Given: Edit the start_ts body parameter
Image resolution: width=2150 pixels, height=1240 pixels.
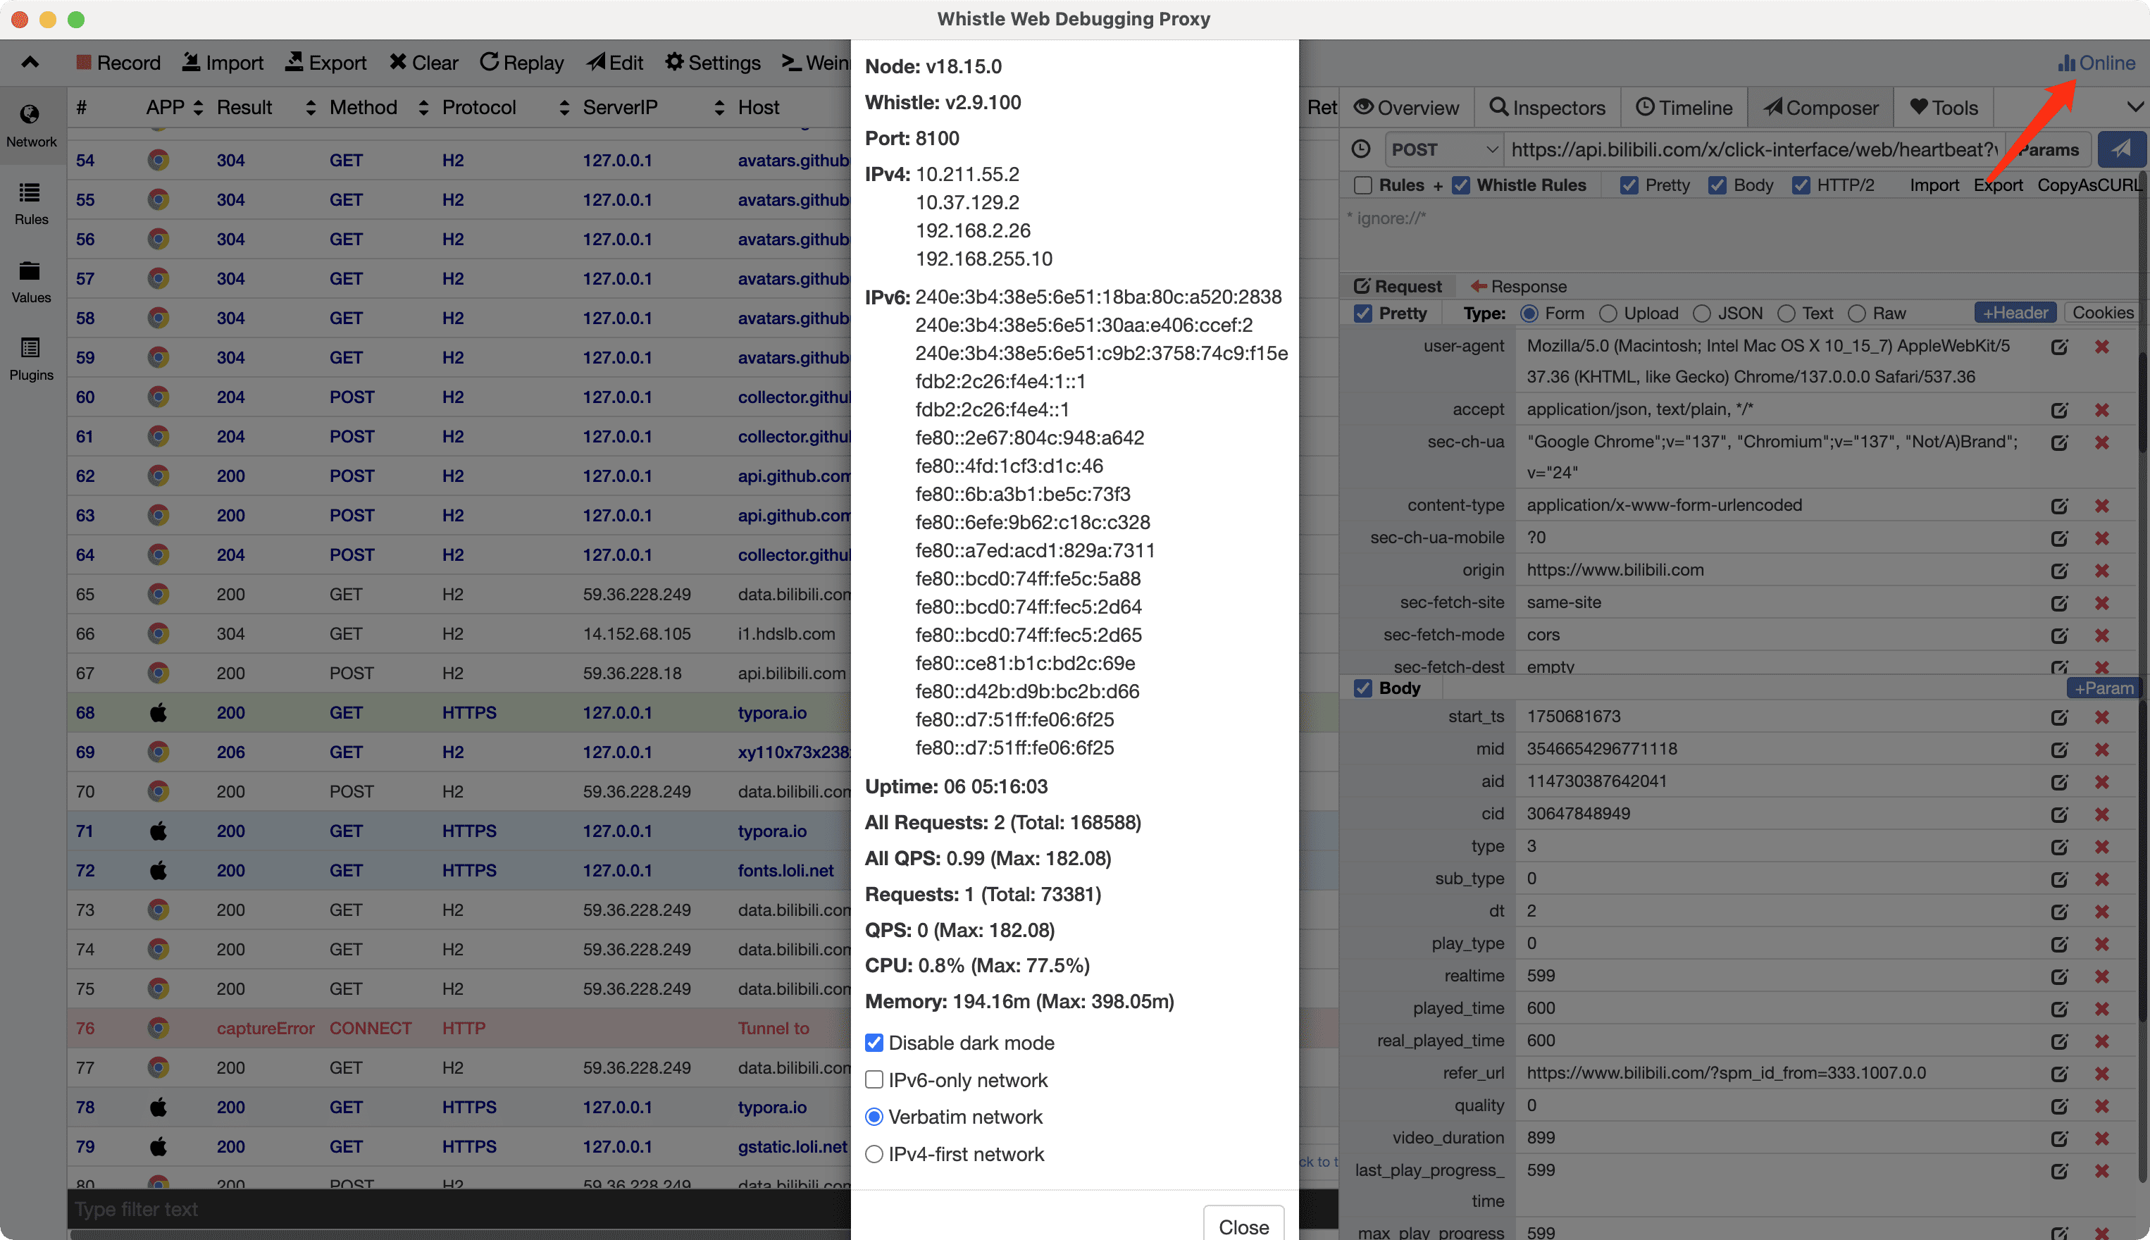Looking at the screenshot, I should click(x=2059, y=717).
